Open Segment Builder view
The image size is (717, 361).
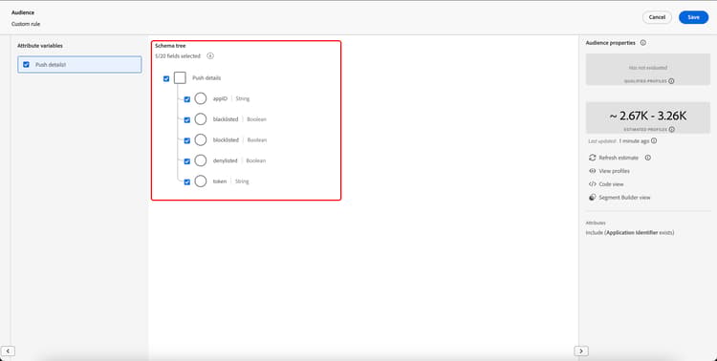624,198
